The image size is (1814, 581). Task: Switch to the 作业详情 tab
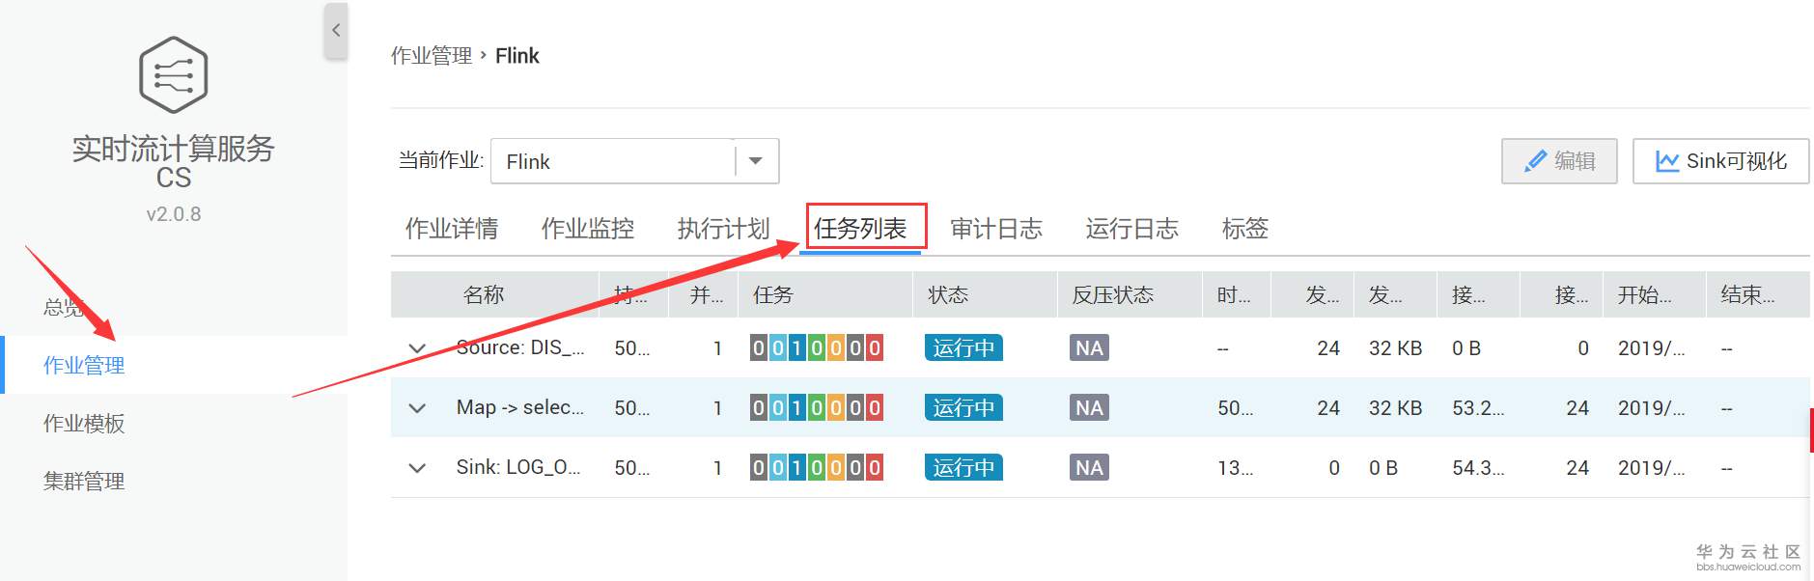452,229
